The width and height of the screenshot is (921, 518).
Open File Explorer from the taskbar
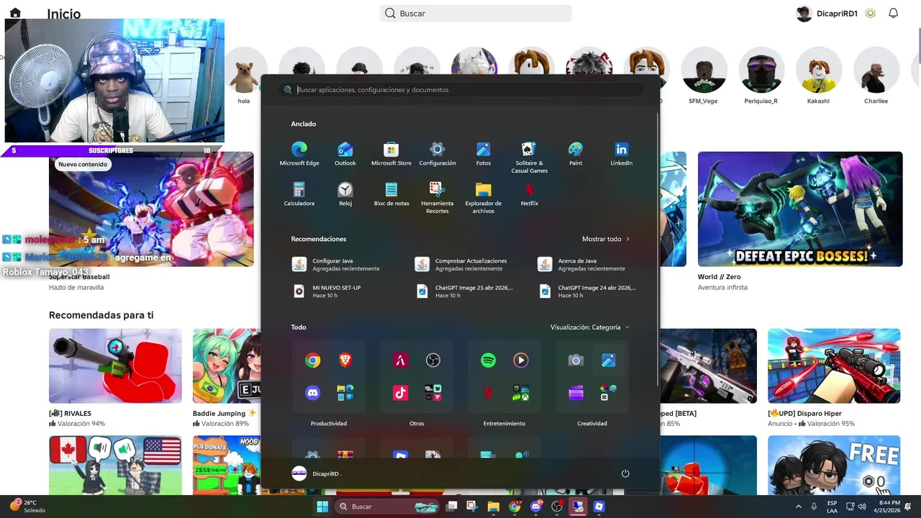pos(494,506)
